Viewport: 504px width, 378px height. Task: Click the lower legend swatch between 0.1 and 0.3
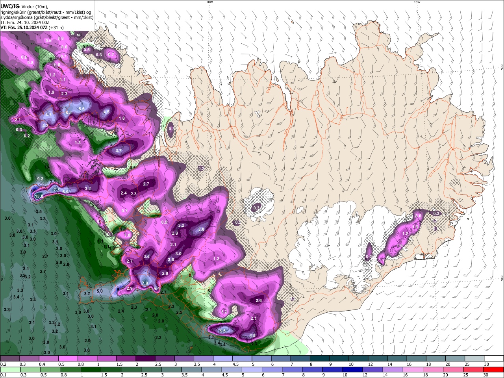tap(11, 369)
